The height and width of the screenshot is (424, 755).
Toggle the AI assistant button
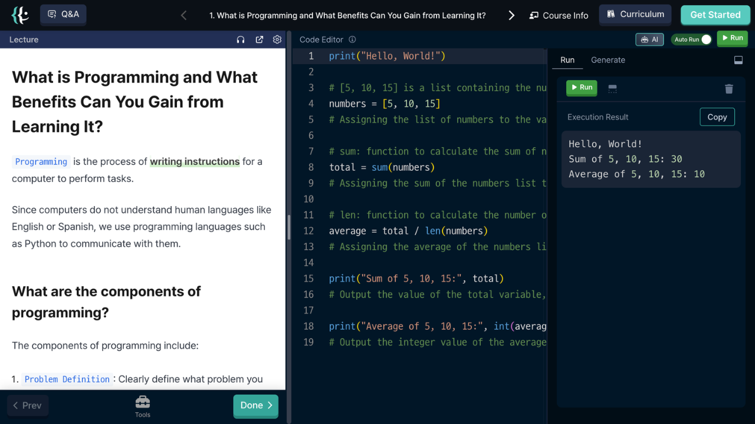pyautogui.click(x=649, y=39)
